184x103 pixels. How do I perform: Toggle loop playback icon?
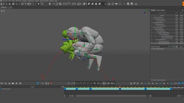tap(168, 83)
